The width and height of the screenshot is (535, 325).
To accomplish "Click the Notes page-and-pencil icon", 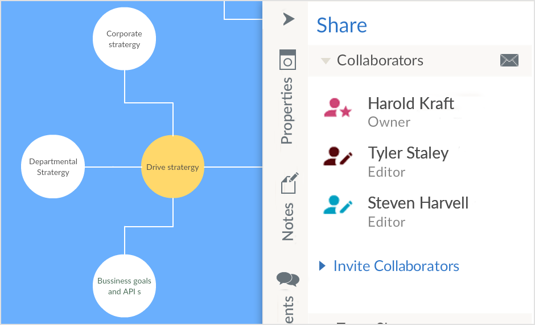I will pos(289,184).
